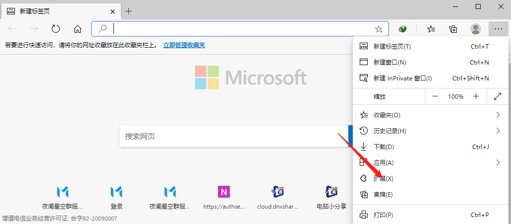Open Collections toolbar icon
Image resolution: width=511 pixels, height=224 pixels.
[453, 29]
